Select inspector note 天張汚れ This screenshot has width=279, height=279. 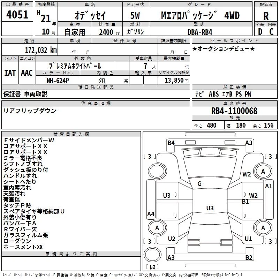click(x=14, y=194)
